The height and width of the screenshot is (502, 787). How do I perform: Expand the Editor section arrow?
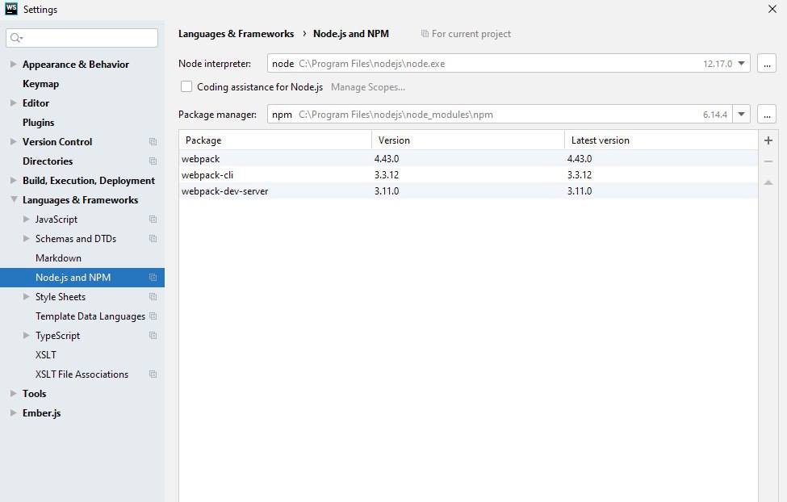14,103
